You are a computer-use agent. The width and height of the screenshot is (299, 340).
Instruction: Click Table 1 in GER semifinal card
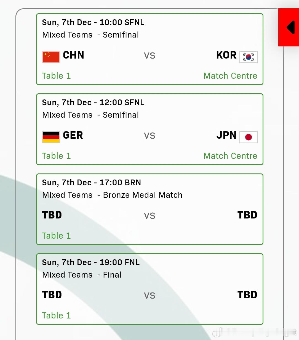[x=56, y=156]
